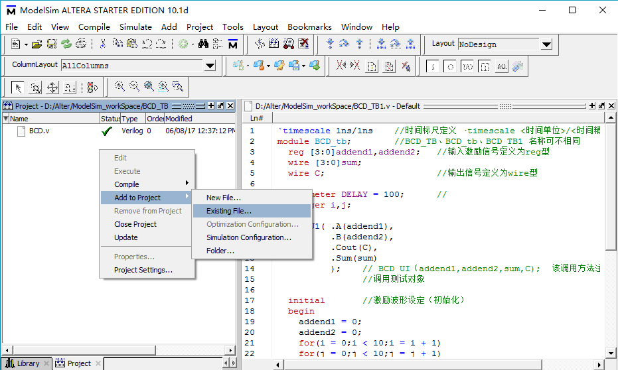This screenshot has height=370, width=618.
Task: Highlight 'Add to Project' in the context menu
Action: (x=147, y=198)
